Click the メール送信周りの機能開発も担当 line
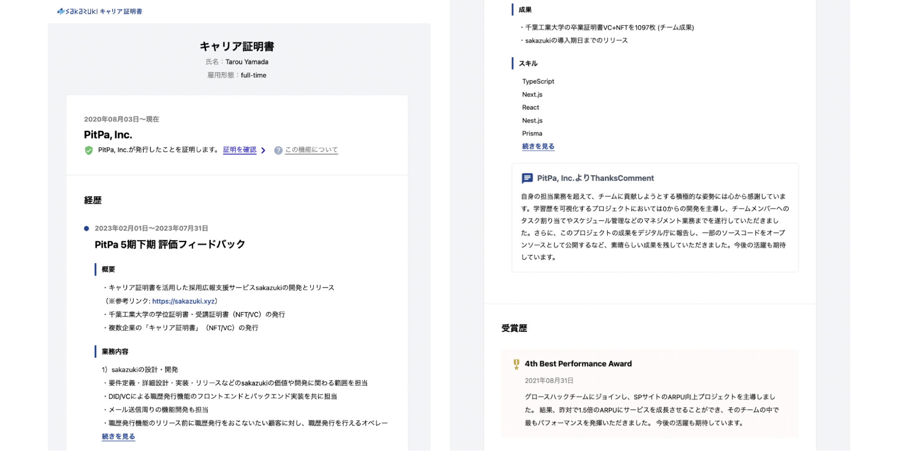Screen dimensions: 901x451 point(156,410)
